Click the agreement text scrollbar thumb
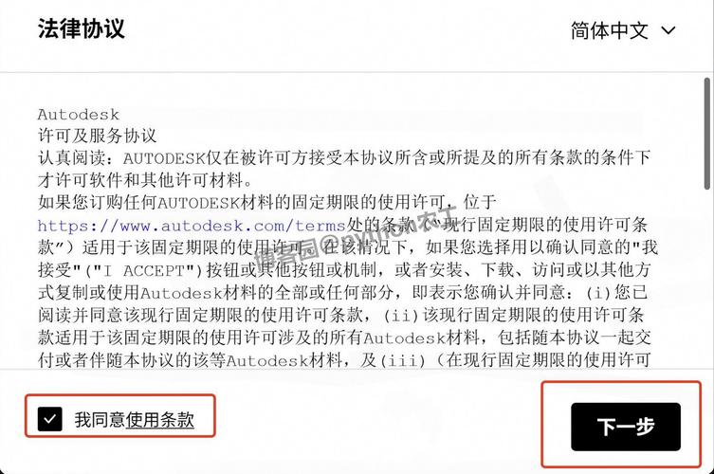 tap(706, 134)
